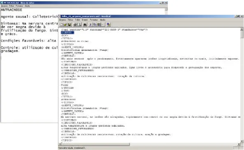Create a new document in the WordPad toolbar
The width and height of the screenshot is (244, 150).
pos(61,25)
